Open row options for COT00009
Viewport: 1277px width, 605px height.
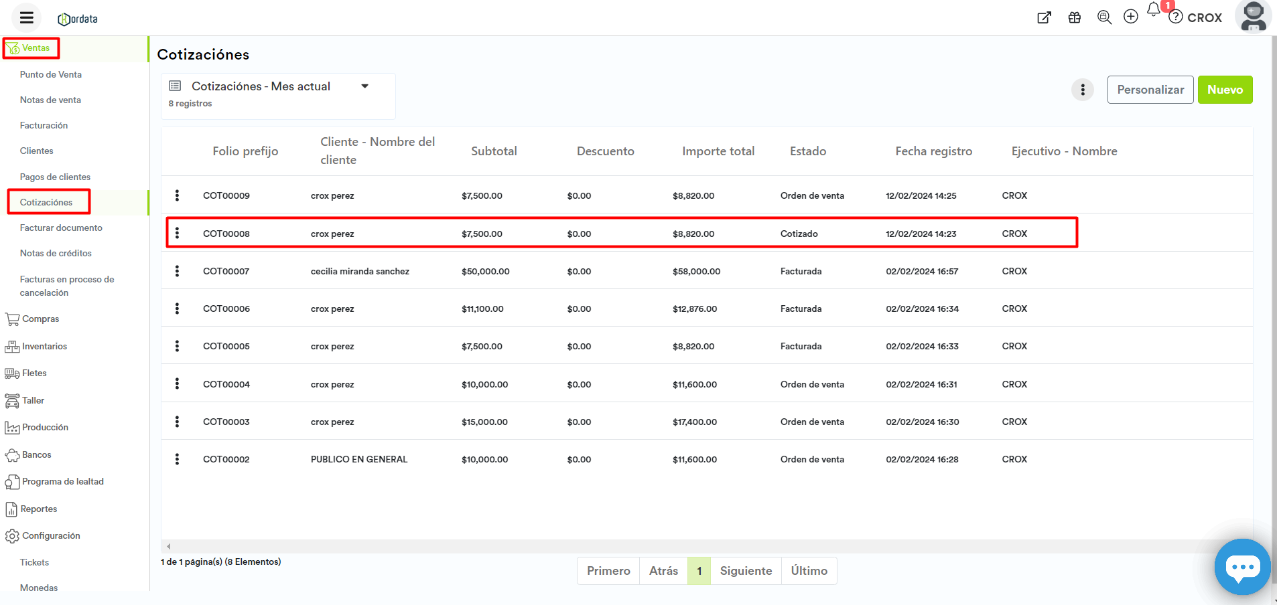tap(177, 195)
